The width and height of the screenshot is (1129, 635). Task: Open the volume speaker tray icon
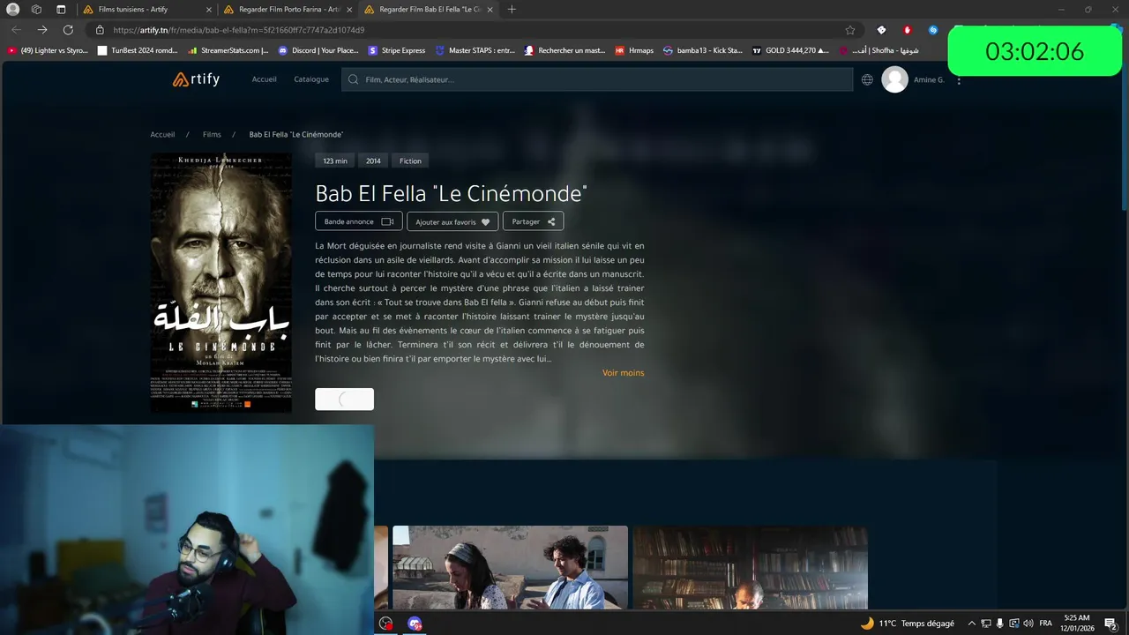pyautogui.click(x=1028, y=623)
